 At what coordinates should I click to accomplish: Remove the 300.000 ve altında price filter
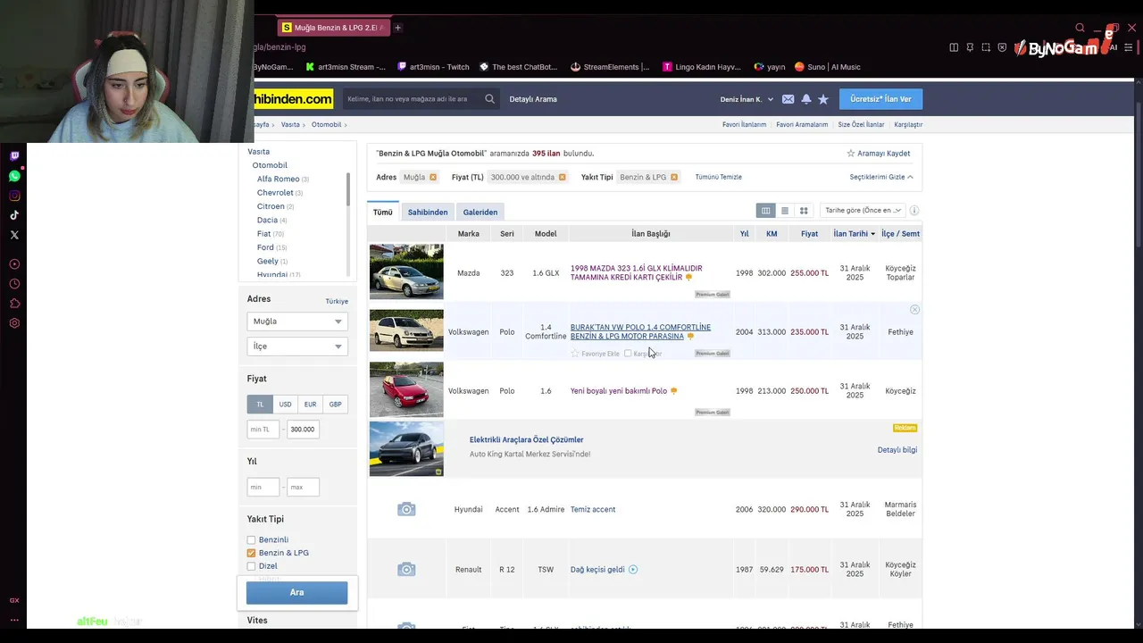[563, 177]
